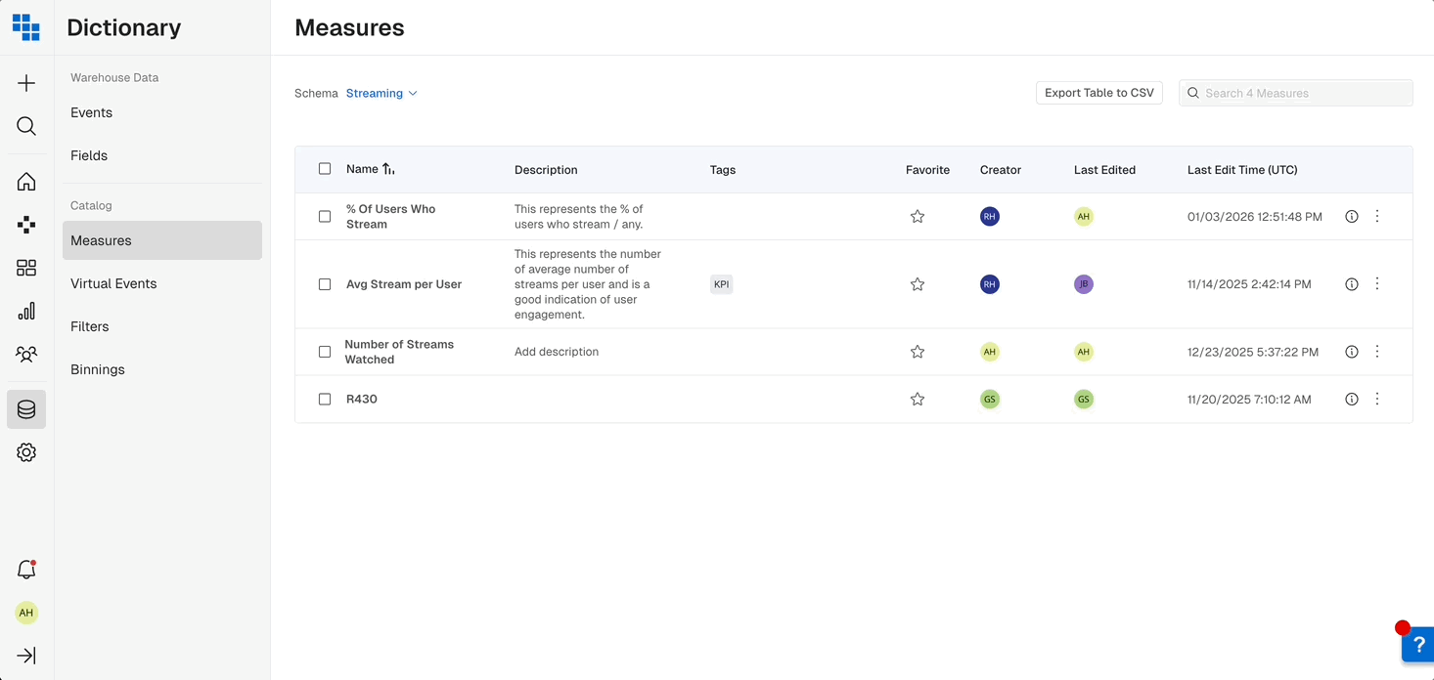Select the R430 row checkbox
Image resolution: width=1434 pixels, height=680 pixels.
tap(325, 399)
